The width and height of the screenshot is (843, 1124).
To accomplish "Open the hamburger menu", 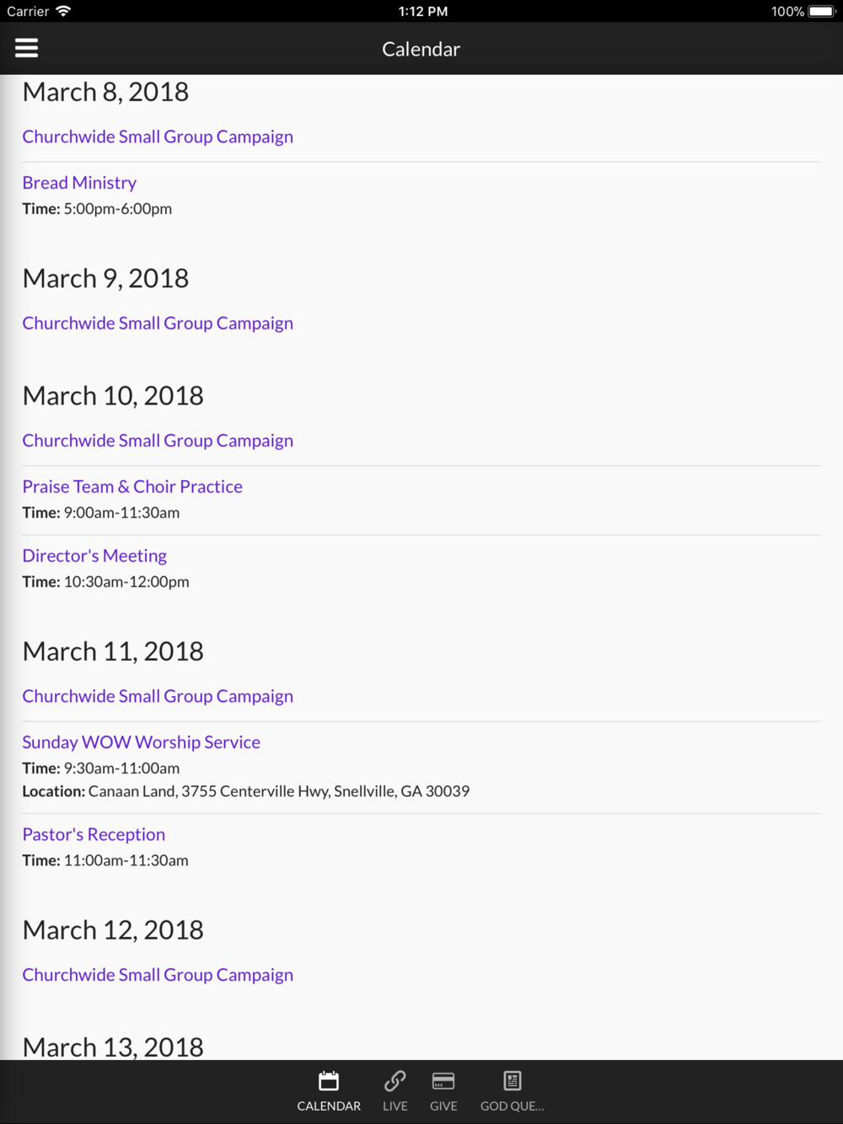I will tap(27, 48).
